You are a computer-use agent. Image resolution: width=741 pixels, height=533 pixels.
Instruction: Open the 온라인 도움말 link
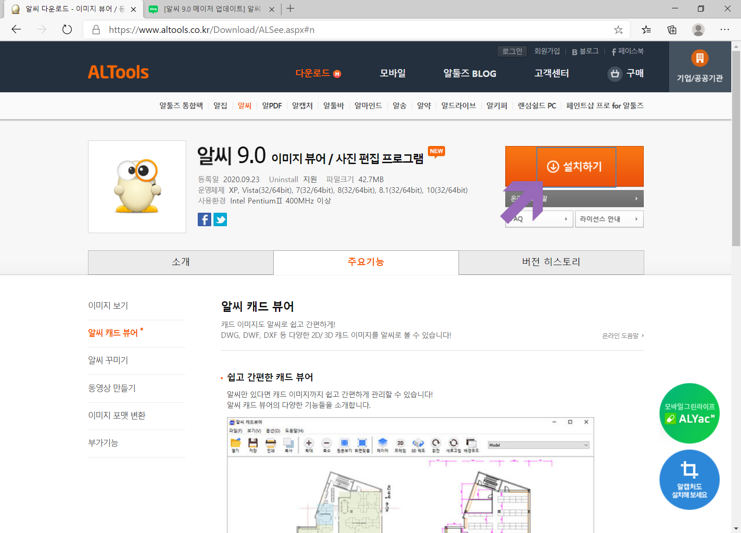pyautogui.click(x=623, y=336)
